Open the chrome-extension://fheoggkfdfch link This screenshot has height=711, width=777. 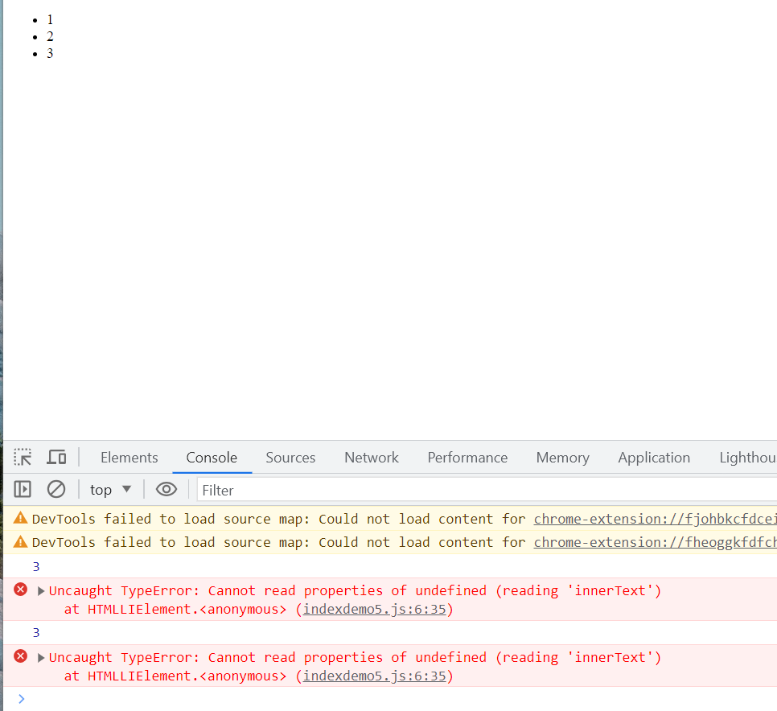pos(655,543)
